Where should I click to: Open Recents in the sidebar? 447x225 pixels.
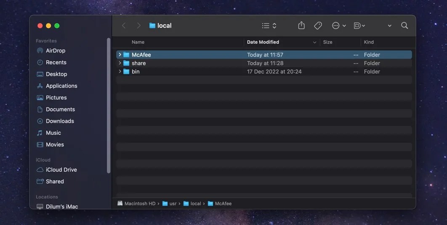pos(52,62)
